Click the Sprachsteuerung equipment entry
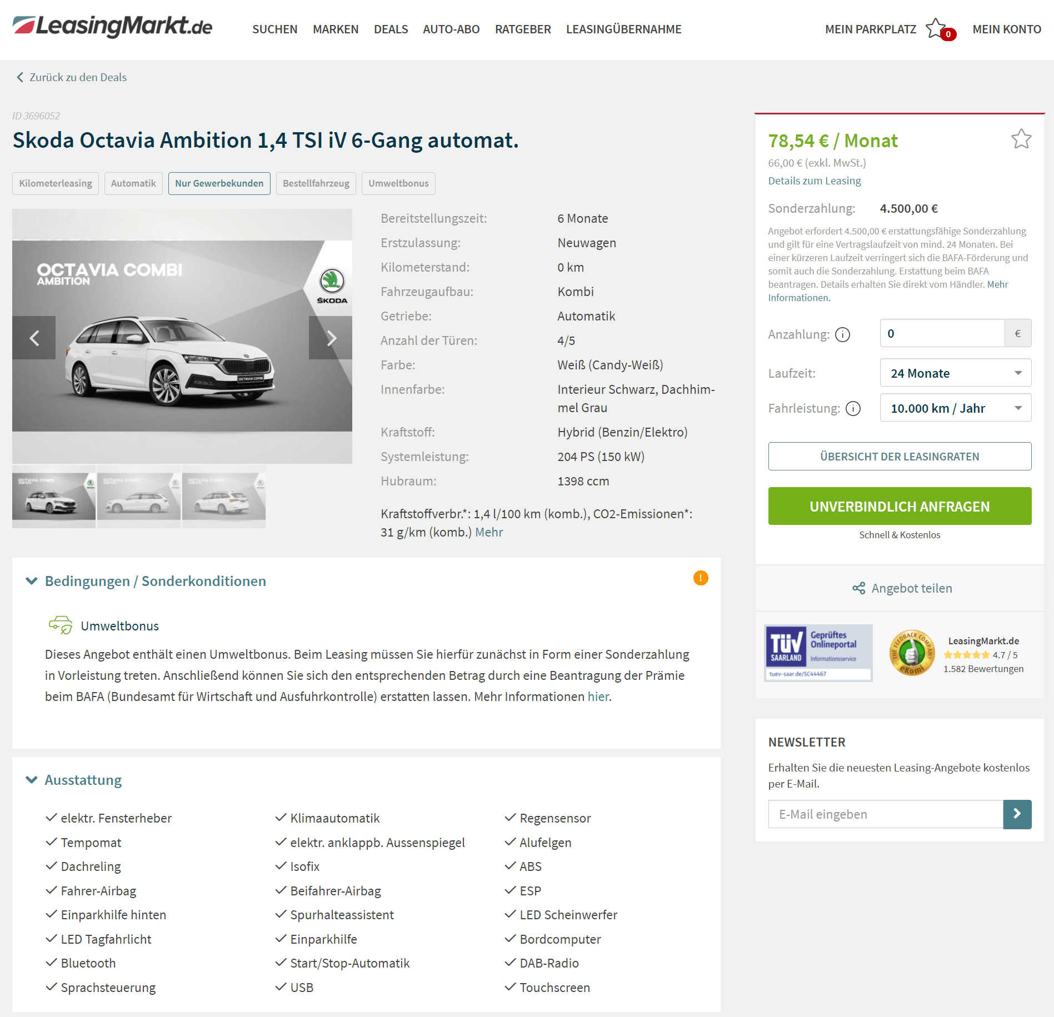Screen dimensions: 1054x1017 pos(108,988)
